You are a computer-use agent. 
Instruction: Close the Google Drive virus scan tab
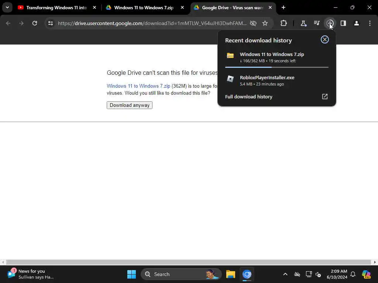[x=270, y=7]
